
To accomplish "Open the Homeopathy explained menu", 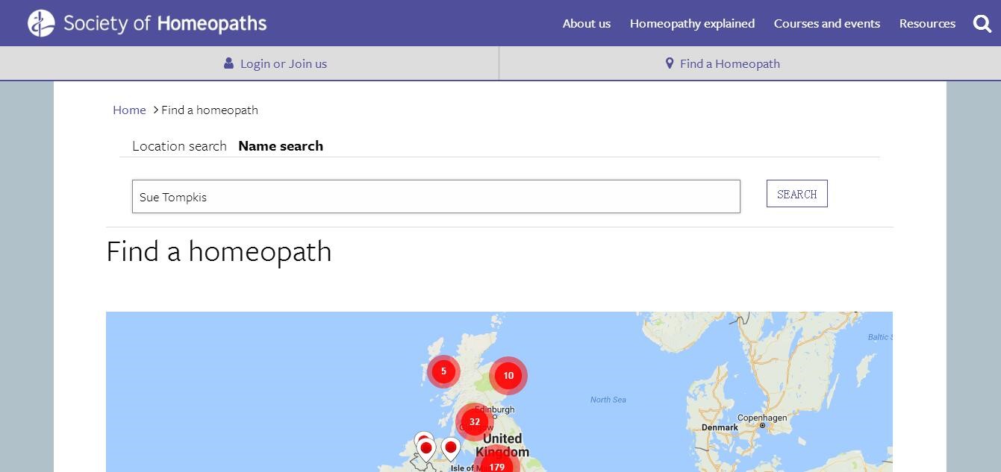I will coord(692,24).
